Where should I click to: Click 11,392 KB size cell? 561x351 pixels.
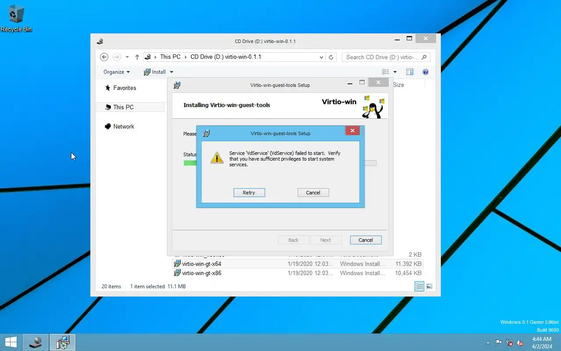(408, 264)
